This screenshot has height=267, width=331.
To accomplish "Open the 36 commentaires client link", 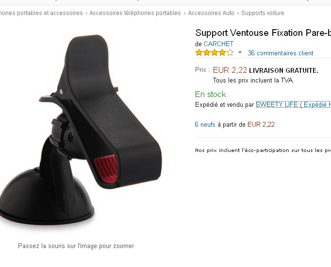I will (x=281, y=53).
